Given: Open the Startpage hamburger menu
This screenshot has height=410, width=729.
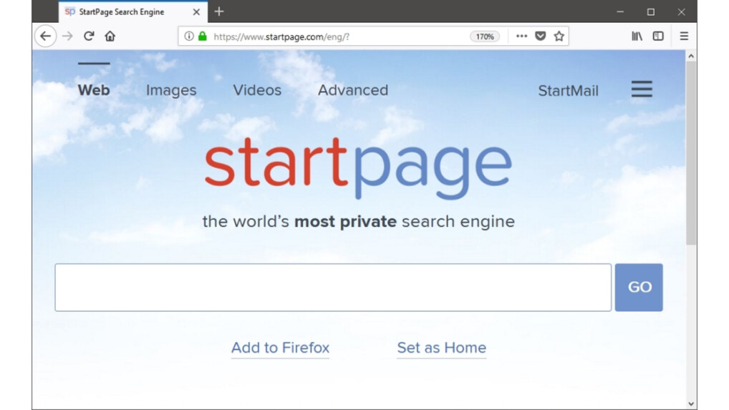Looking at the screenshot, I should tap(642, 89).
